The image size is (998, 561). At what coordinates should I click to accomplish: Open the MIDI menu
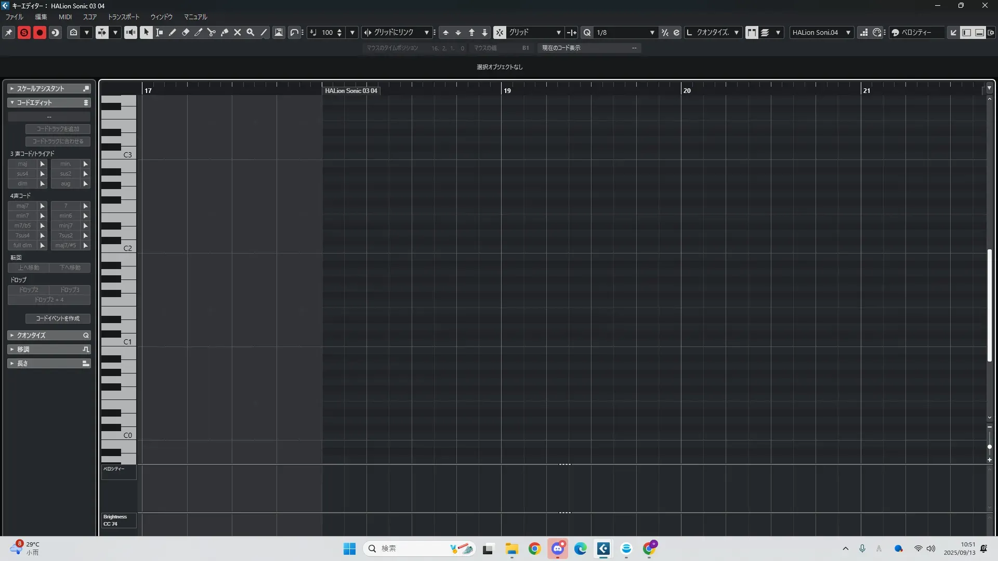coord(65,17)
